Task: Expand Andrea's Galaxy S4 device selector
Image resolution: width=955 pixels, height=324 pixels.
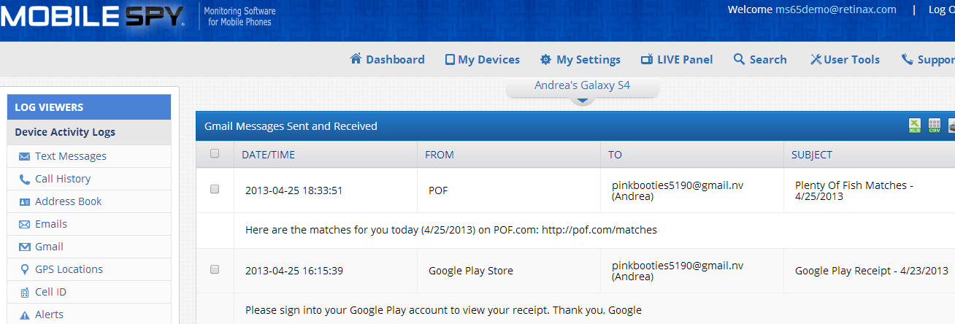Action: click(582, 86)
